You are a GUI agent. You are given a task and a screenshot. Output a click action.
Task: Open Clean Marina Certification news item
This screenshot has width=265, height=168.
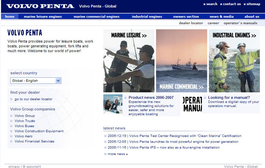click(x=174, y=136)
